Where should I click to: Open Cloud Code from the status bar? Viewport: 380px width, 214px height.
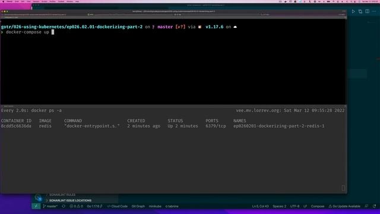point(118,206)
